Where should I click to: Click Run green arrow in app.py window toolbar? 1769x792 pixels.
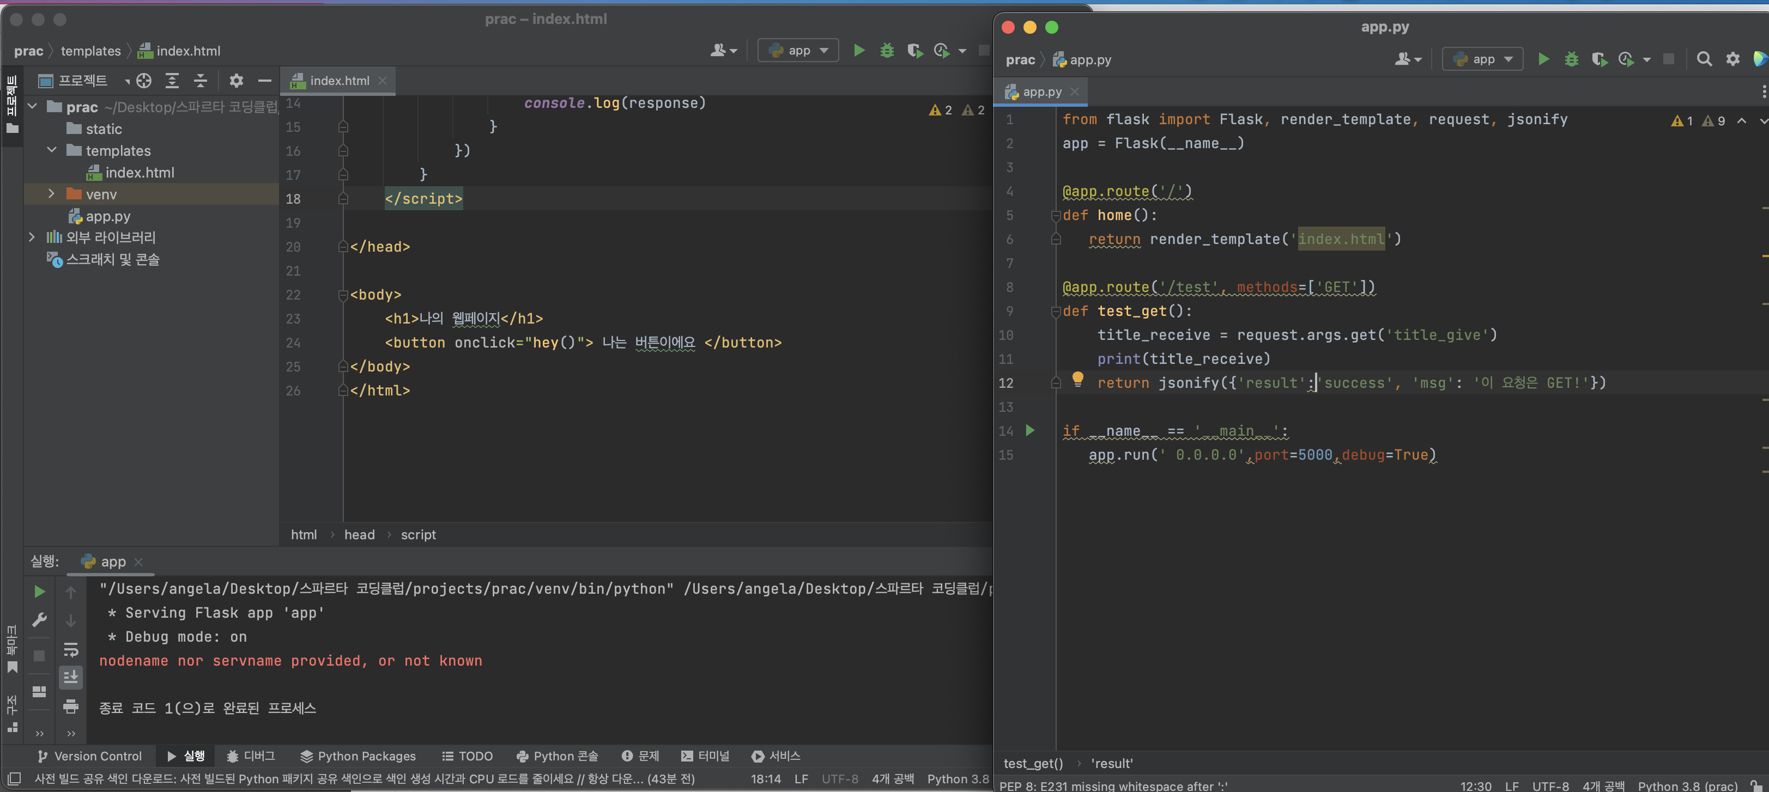[x=1543, y=59]
